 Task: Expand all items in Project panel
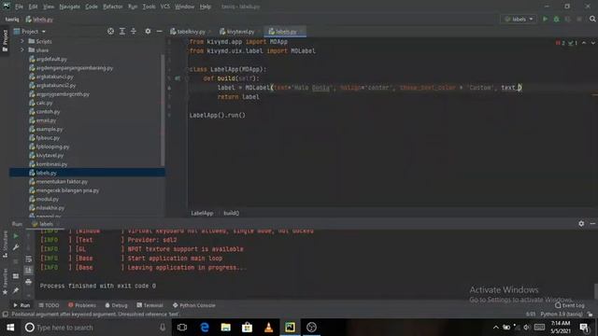pos(122,31)
